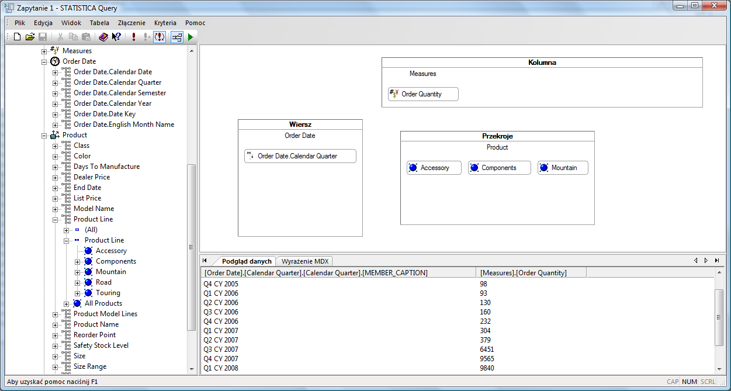The height and width of the screenshot is (391, 731).
Task: Open the Tabela menu
Action: pos(99,23)
